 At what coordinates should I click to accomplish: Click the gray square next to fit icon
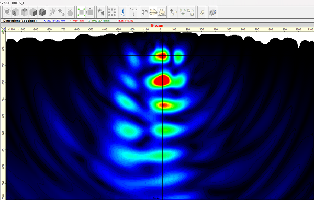90,13
